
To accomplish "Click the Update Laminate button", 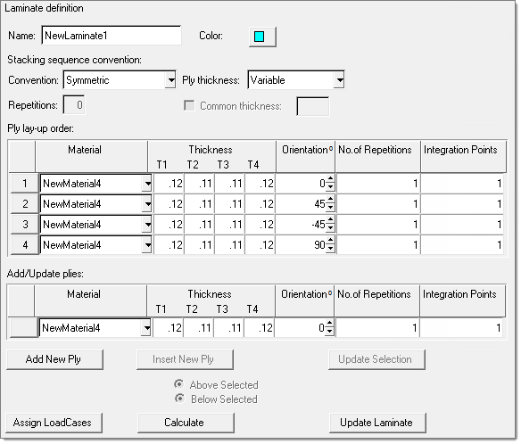I will [x=377, y=423].
